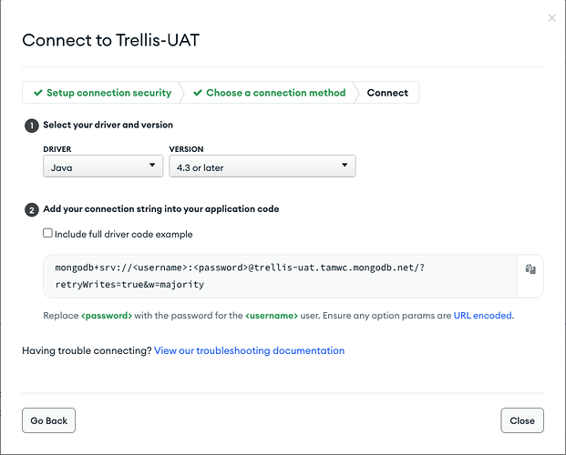The width and height of the screenshot is (566, 455).
Task: Click the Close button at the bottom right
Action: pos(522,420)
